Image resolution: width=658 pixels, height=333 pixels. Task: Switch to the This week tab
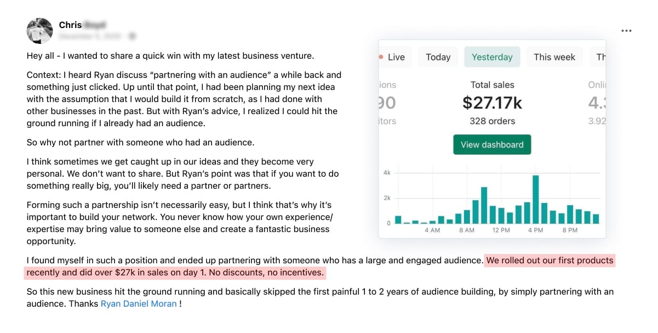click(x=554, y=57)
